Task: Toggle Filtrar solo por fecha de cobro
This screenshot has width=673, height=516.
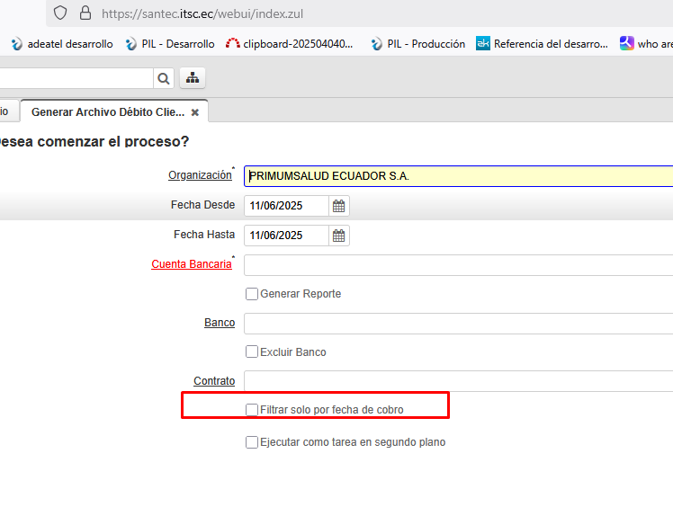Action: coord(252,410)
